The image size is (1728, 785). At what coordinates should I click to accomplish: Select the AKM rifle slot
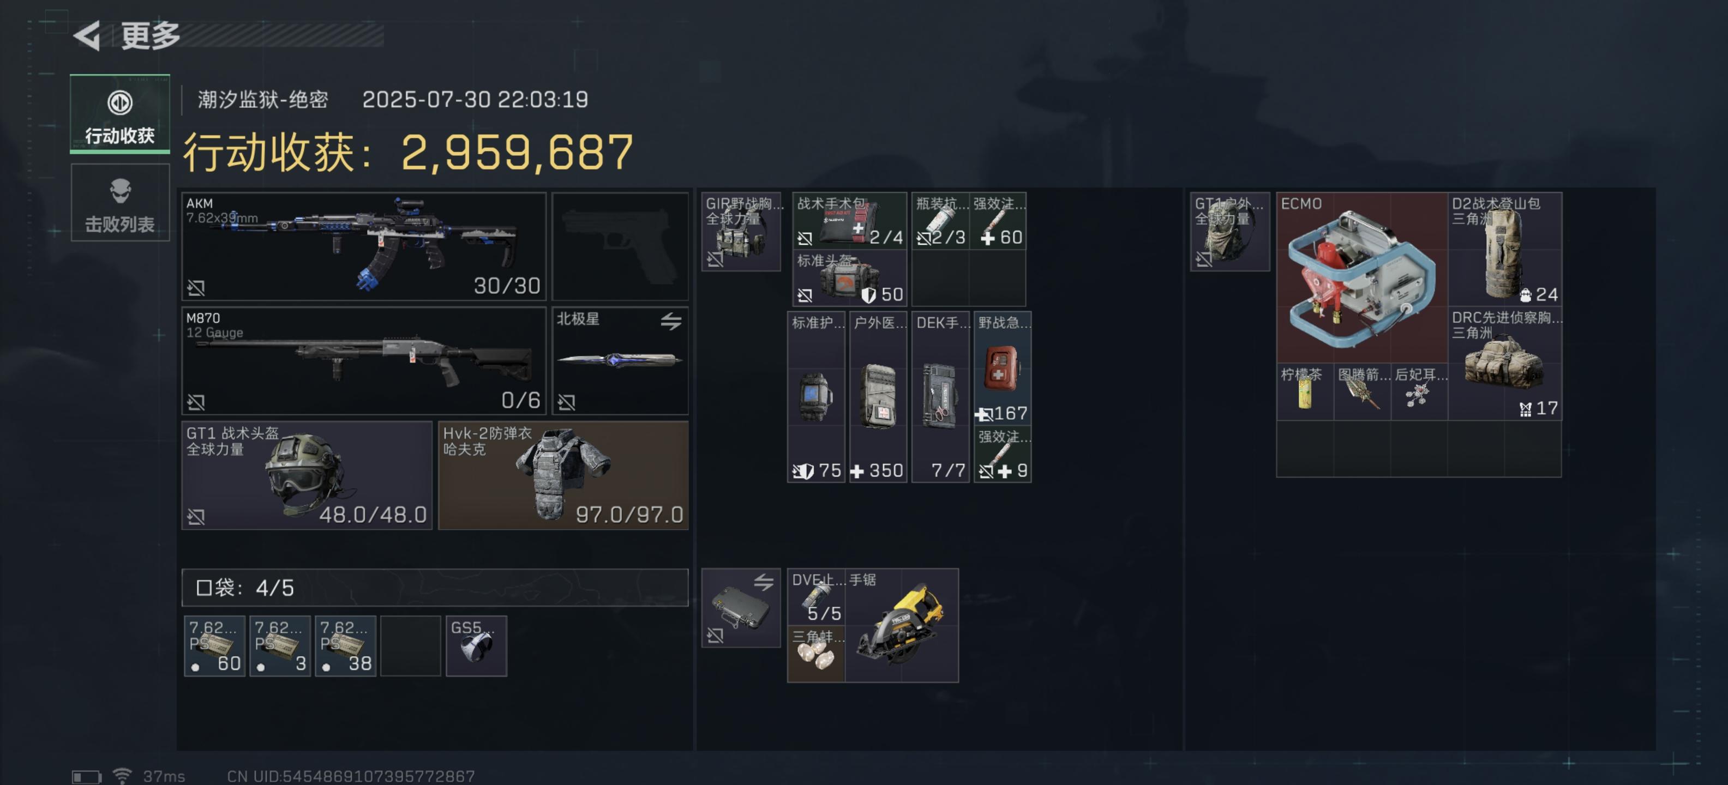[x=364, y=246]
